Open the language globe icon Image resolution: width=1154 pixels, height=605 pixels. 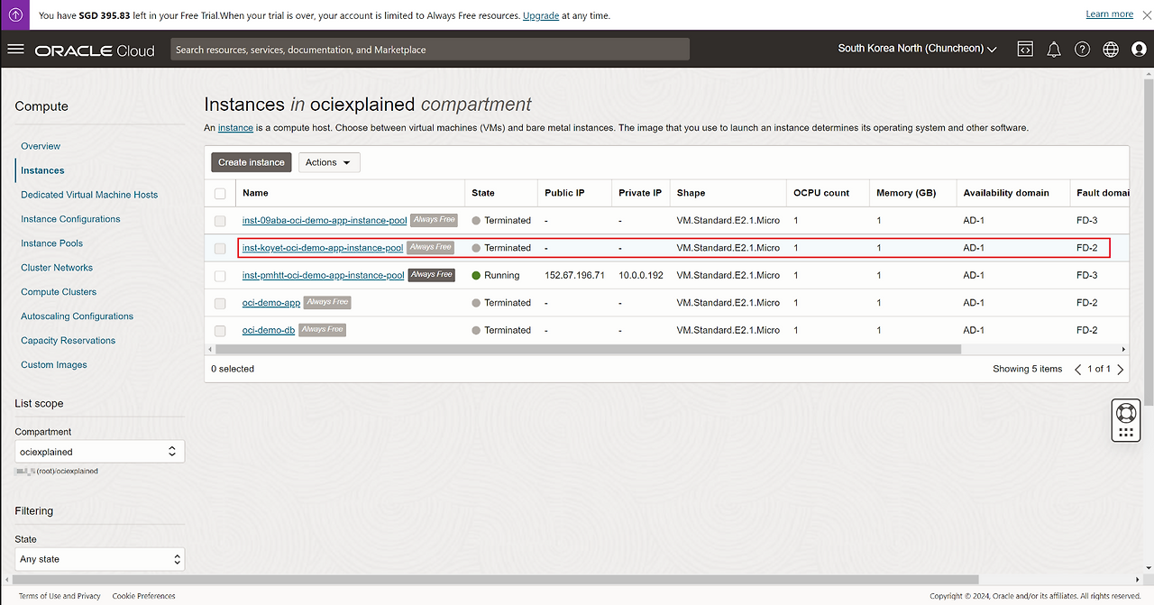click(1111, 50)
